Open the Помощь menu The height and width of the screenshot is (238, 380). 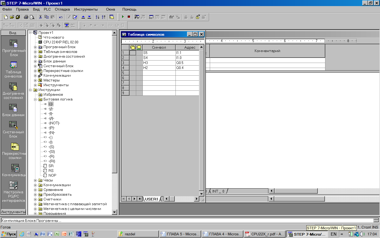[x=129, y=9]
